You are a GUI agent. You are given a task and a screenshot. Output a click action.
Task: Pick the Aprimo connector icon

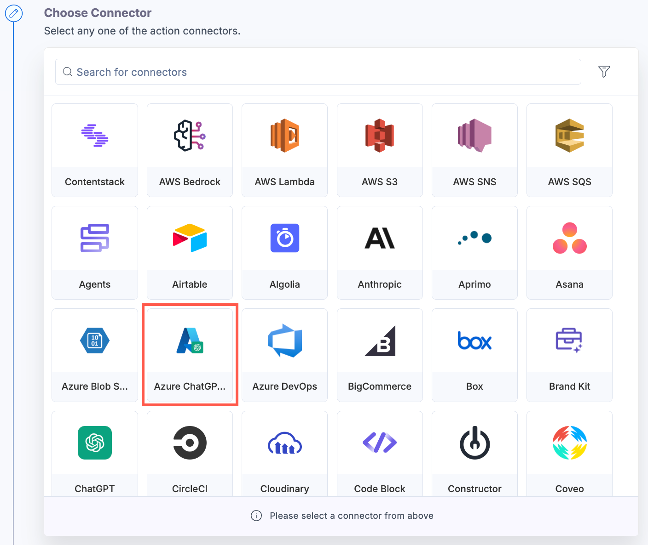pyautogui.click(x=474, y=238)
